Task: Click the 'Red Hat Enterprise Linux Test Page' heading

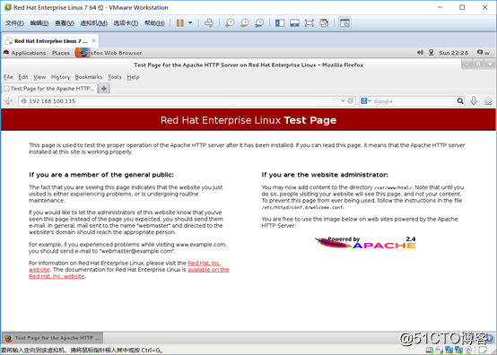Action: [x=248, y=120]
